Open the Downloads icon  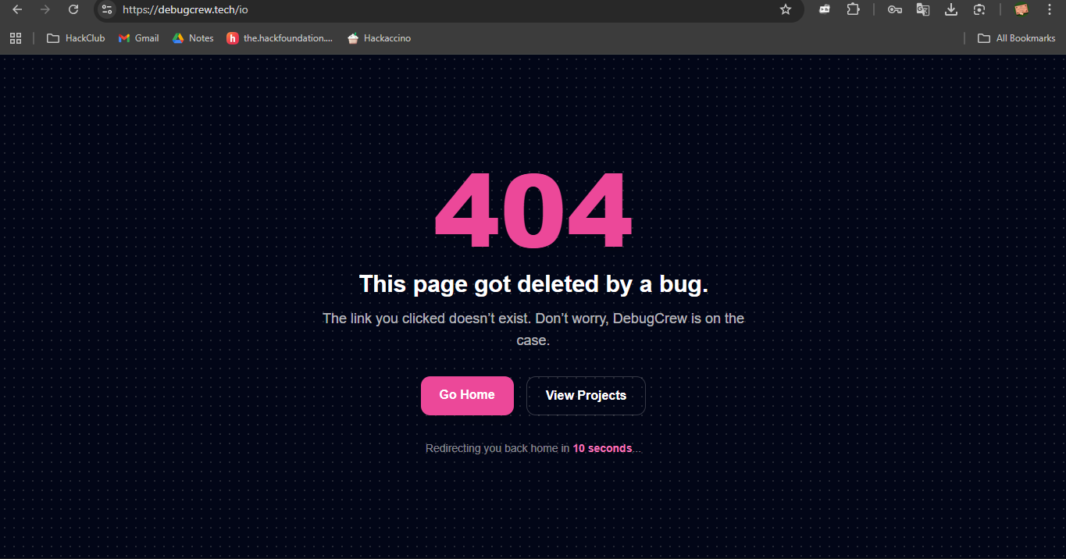[951, 9]
